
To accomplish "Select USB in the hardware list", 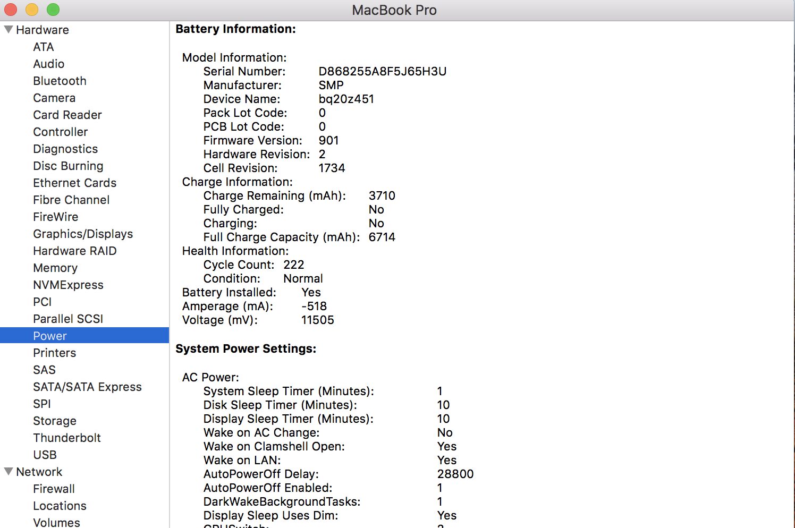I will [x=45, y=455].
